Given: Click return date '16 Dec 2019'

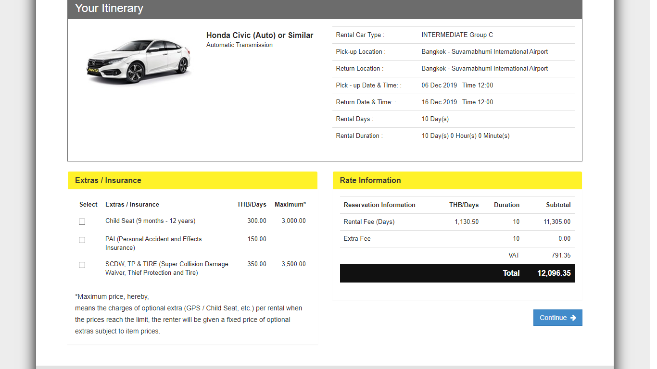Looking at the screenshot, I should coord(439,102).
